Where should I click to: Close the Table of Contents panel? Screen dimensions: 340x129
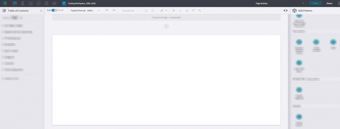[x=41, y=11]
